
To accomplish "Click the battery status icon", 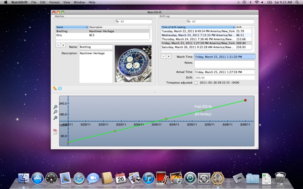I will (270, 2).
